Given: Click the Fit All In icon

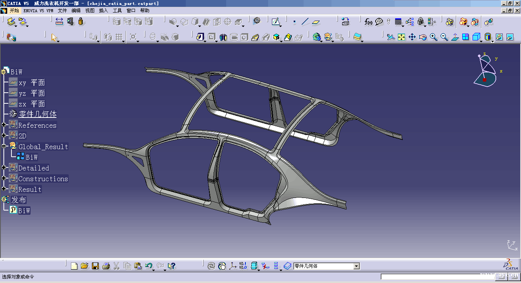Looking at the screenshot, I should pyautogui.click(x=401, y=37).
